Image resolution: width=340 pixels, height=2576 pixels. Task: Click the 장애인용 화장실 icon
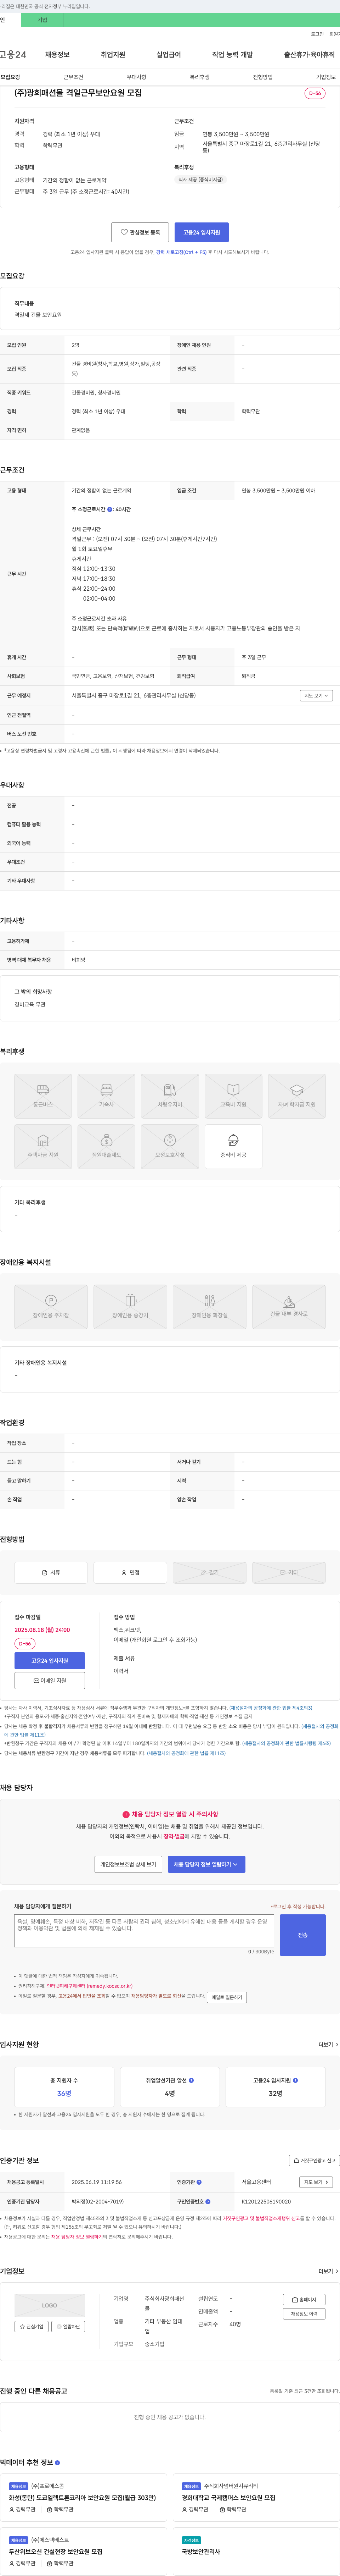[209, 1307]
